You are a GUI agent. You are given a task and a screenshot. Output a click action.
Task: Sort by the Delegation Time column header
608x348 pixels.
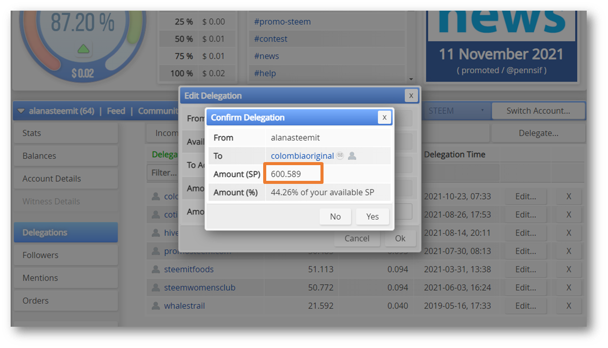click(x=454, y=154)
